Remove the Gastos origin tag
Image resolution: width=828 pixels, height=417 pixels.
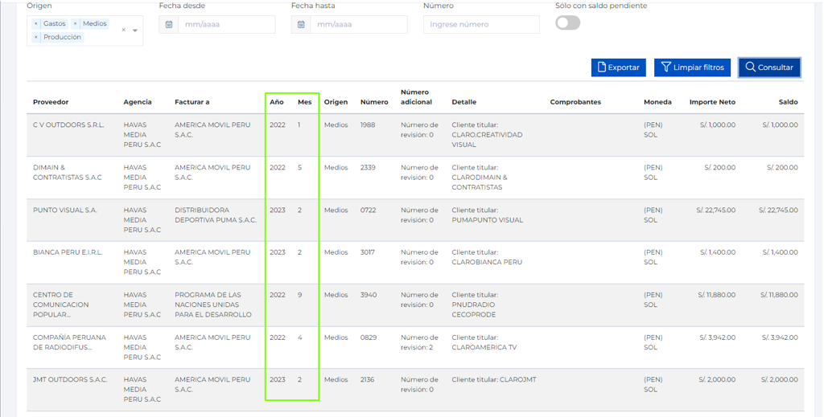click(36, 24)
